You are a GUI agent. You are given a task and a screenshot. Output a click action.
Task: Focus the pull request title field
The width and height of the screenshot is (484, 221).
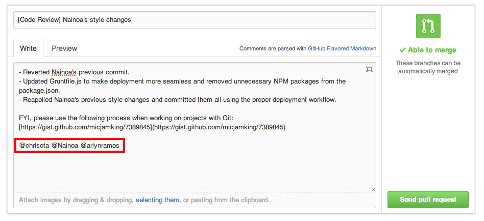(x=195, y=20)
